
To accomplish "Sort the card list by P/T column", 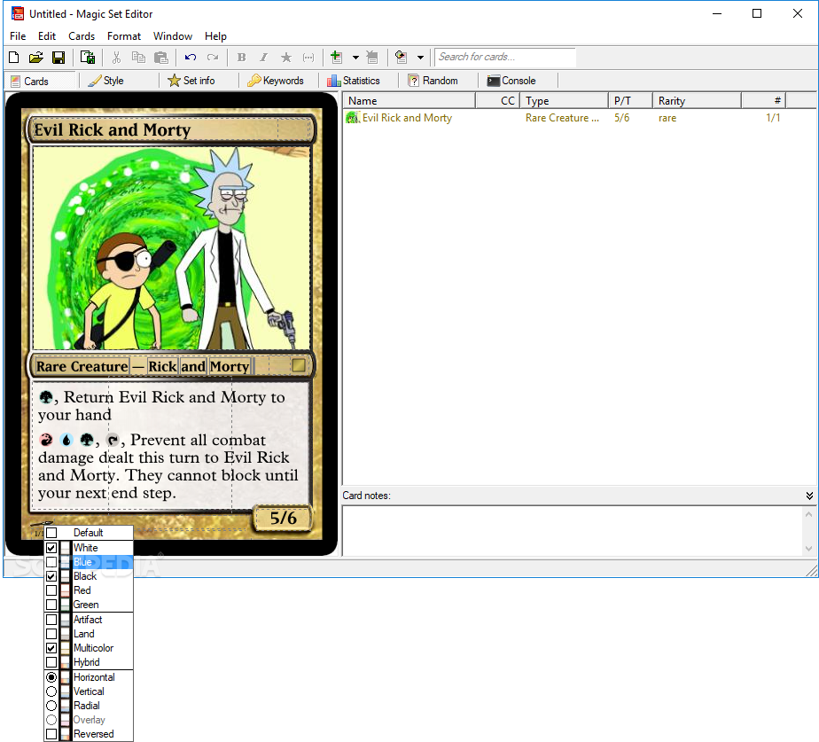I will coord(631,101).
